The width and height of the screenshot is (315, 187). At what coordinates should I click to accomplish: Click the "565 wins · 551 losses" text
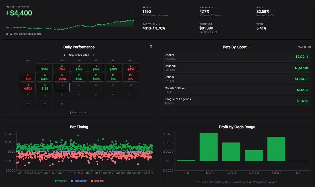[210, 15]
